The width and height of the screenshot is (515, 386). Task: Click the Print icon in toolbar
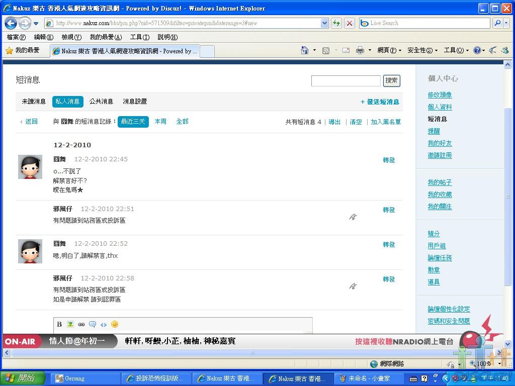coord(360,50)
